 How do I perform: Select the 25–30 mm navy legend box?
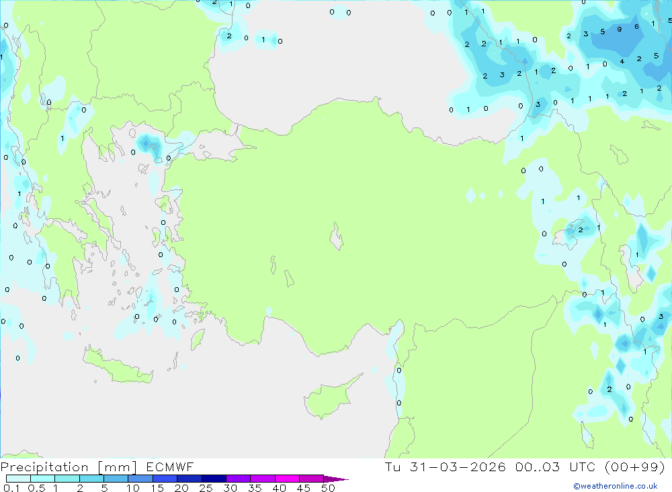(x=214, y=479)
